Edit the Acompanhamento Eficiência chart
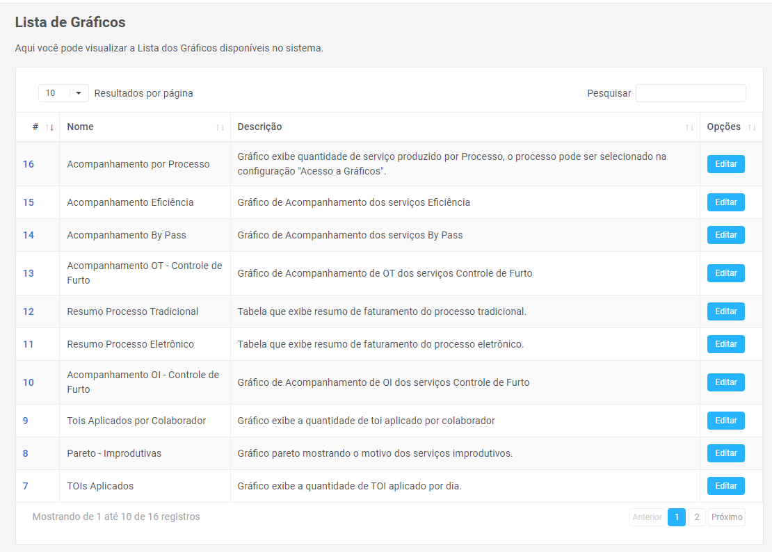This screenshot has height=552, width=772. [725, 202]
